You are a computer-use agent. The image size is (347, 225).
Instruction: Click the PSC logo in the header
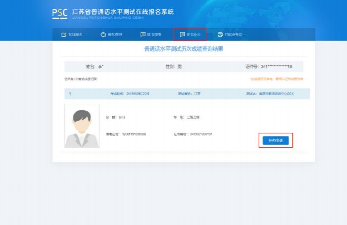point(60,12)
